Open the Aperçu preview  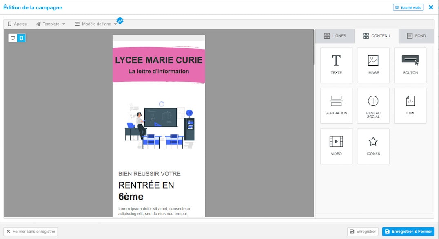(x=18, y=24)
